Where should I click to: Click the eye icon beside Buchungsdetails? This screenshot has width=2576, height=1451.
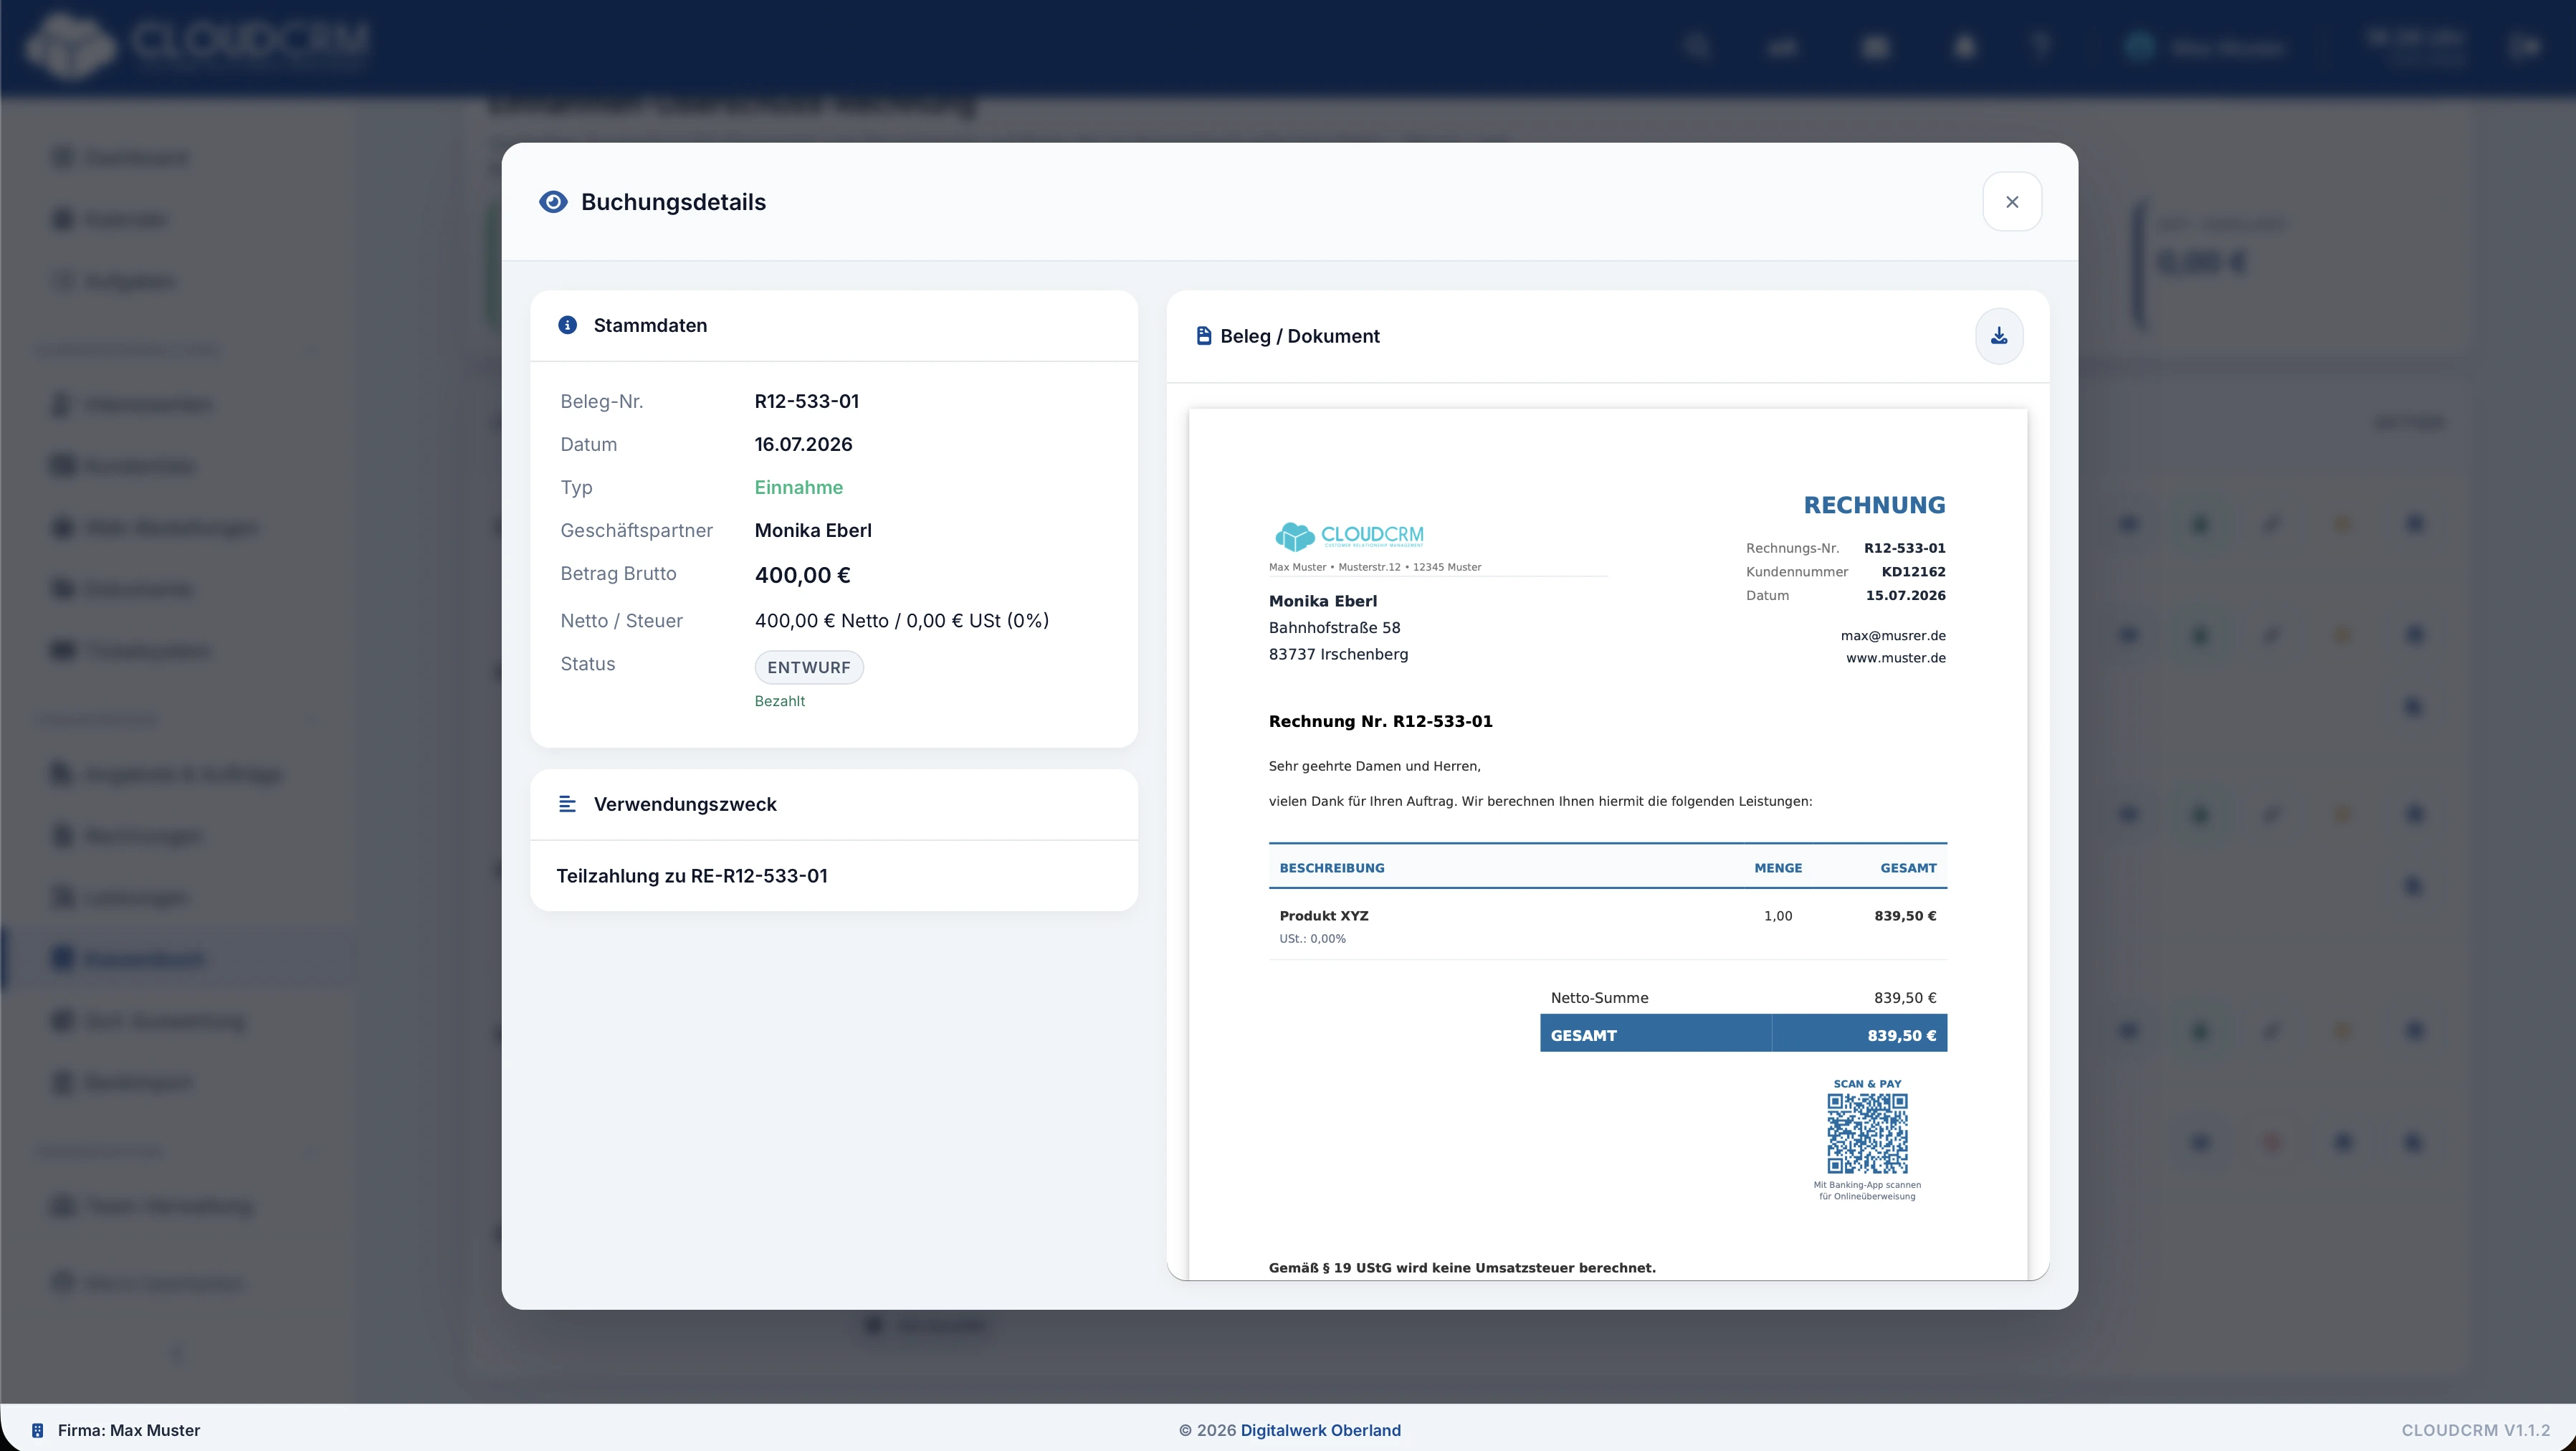coord(553,202)
